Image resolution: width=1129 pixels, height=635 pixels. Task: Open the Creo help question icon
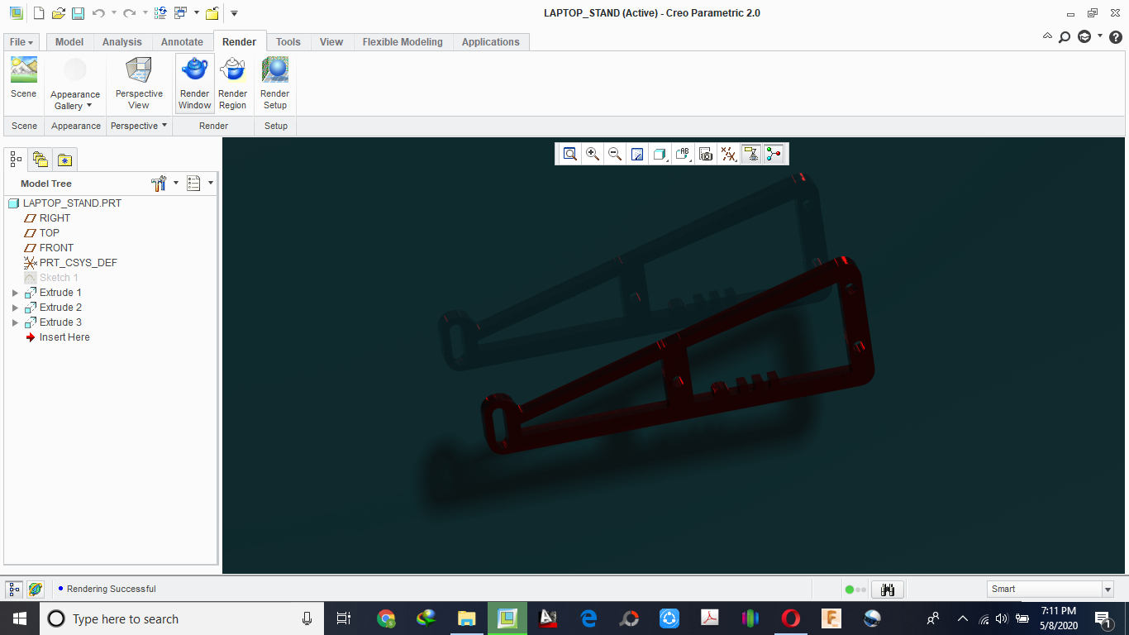click(1115, 37)
